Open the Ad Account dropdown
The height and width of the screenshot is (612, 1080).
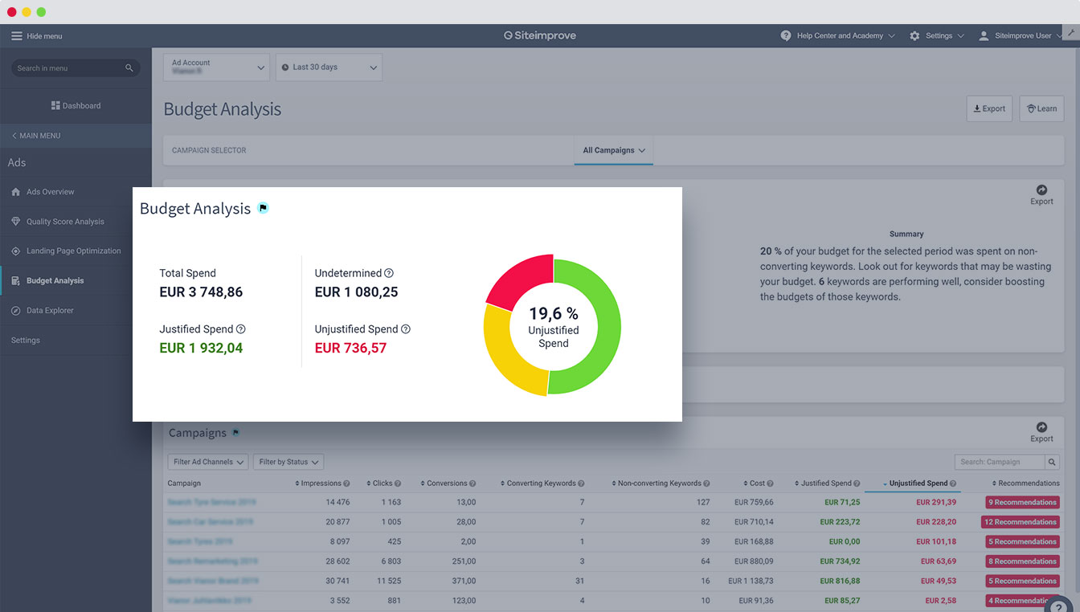(x=216, y=67)
